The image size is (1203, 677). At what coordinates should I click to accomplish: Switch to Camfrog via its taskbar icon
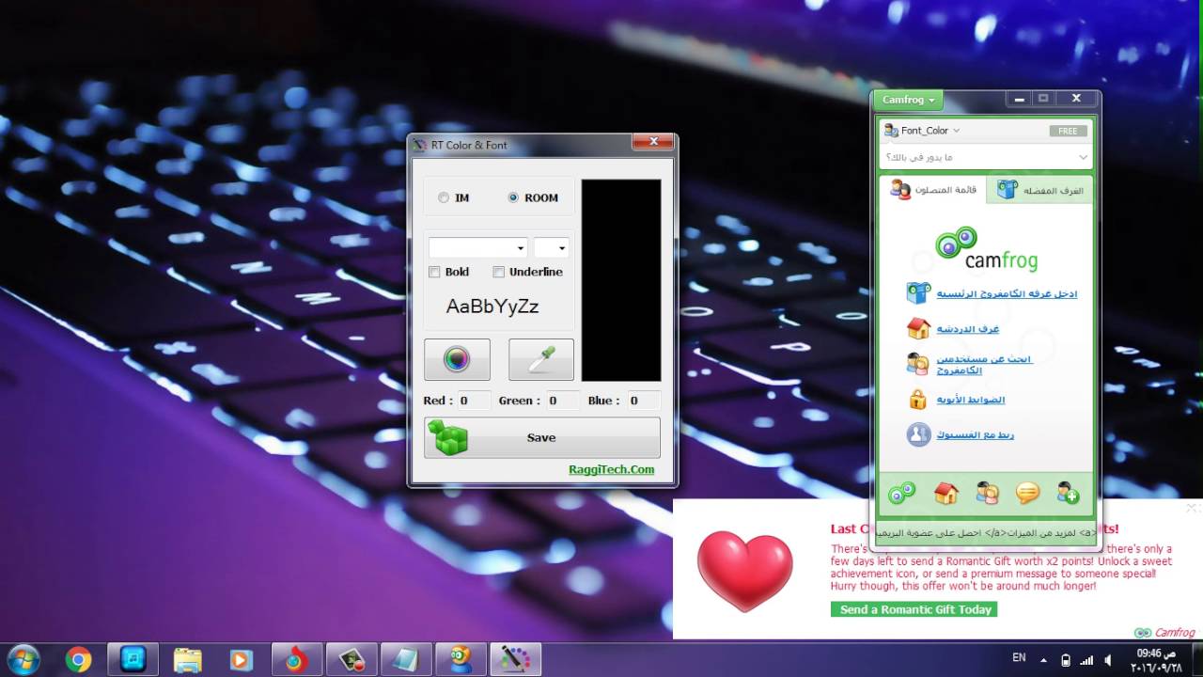[461, 660]
